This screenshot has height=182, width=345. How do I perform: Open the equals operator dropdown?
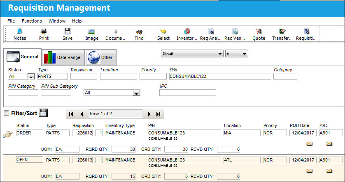pyautogui.click(x=237, y=54)
